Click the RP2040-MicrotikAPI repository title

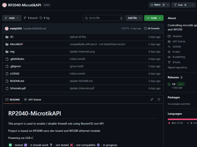(25, 5)
